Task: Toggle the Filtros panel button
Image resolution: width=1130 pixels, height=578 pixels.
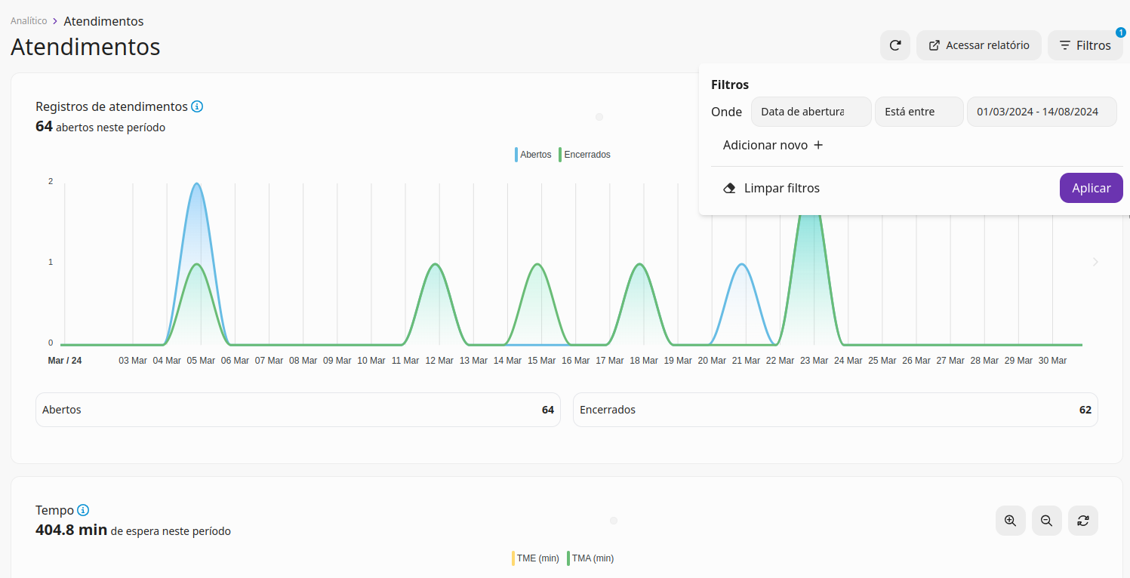Action: [1085, 45]
